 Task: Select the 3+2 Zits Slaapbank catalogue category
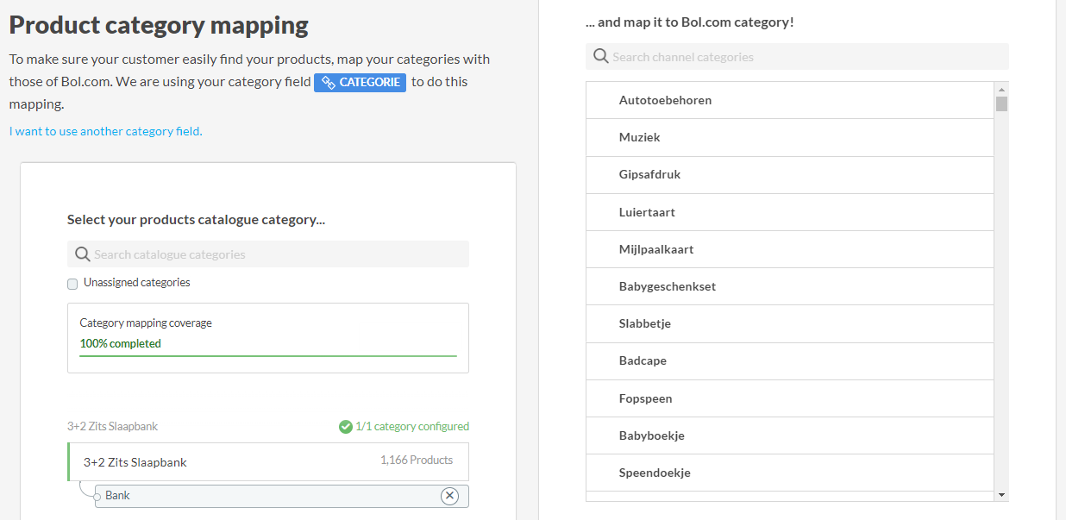(268, 462)
